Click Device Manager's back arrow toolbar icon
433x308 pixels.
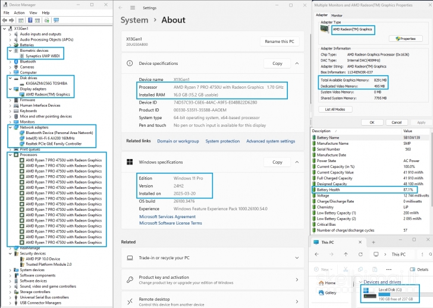pyautogui.click(x=4, y=20)
